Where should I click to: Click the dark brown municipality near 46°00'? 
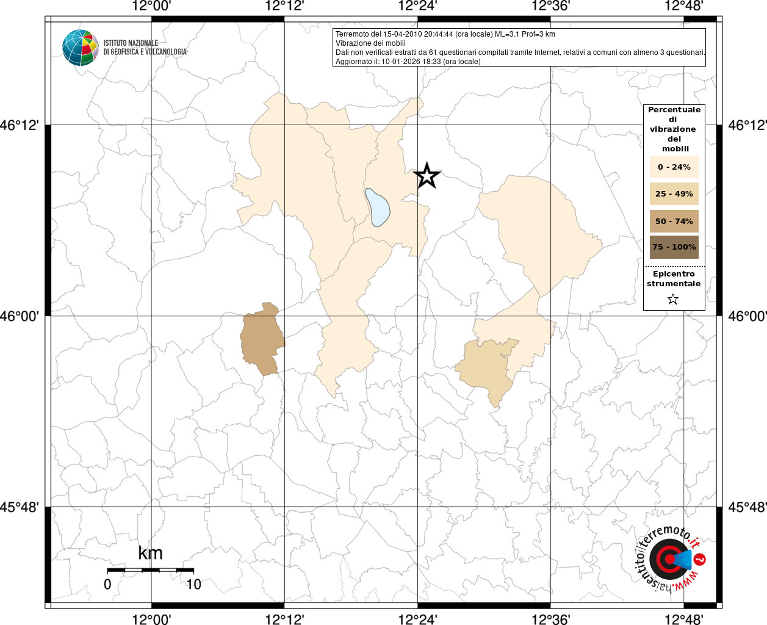pyautogui.click(x=262, y=339)
